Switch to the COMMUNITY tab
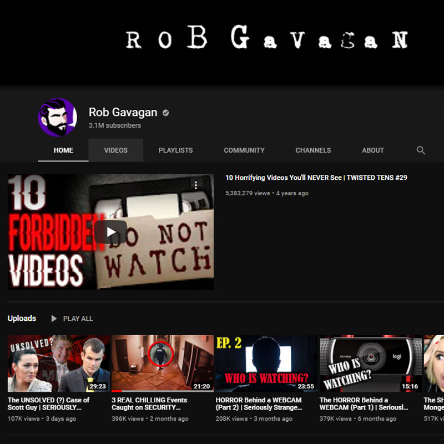This screenshot has width=444, height=444. [x=244, y=150]
